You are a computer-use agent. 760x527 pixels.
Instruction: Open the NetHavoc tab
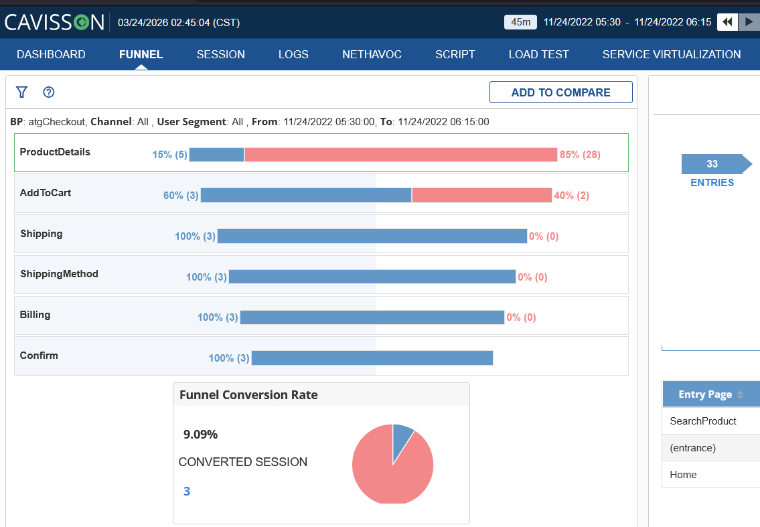coord(372,54)
